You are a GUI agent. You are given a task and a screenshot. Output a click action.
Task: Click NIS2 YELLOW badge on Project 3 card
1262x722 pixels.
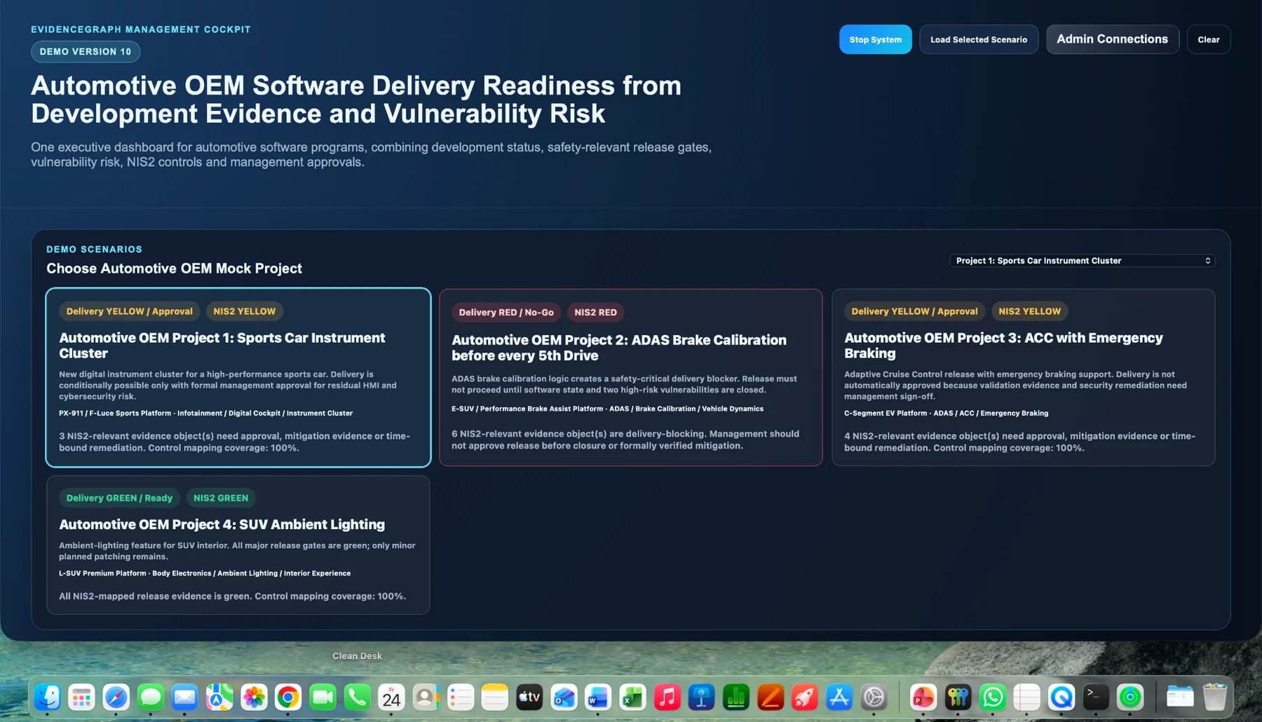[x=1029, y=311]
